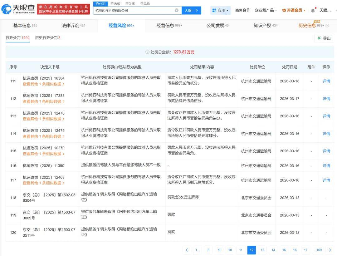Open the 经营风险 tab

tap(121, 26)
